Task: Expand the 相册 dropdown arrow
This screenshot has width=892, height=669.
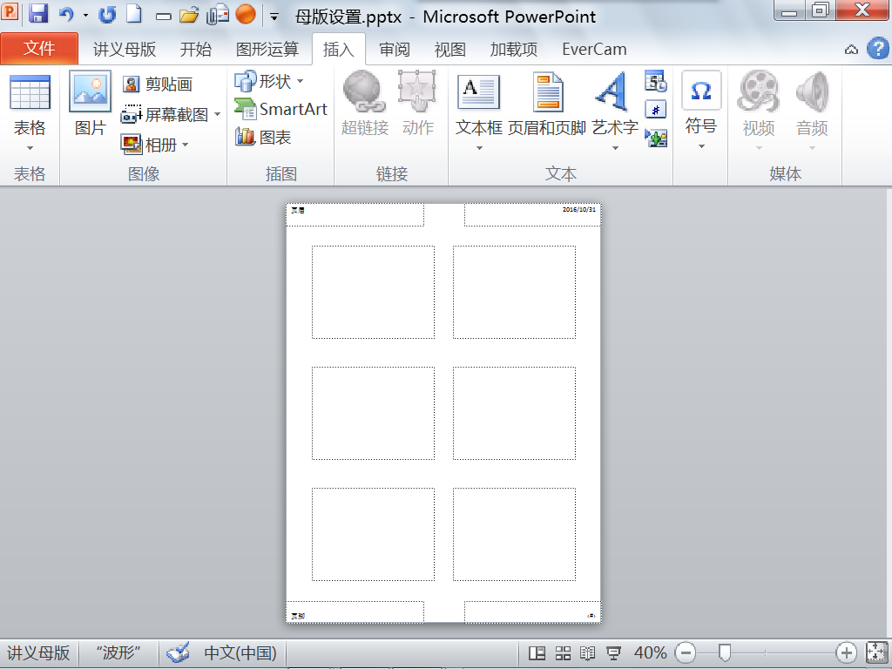Action: click(185, 145)
